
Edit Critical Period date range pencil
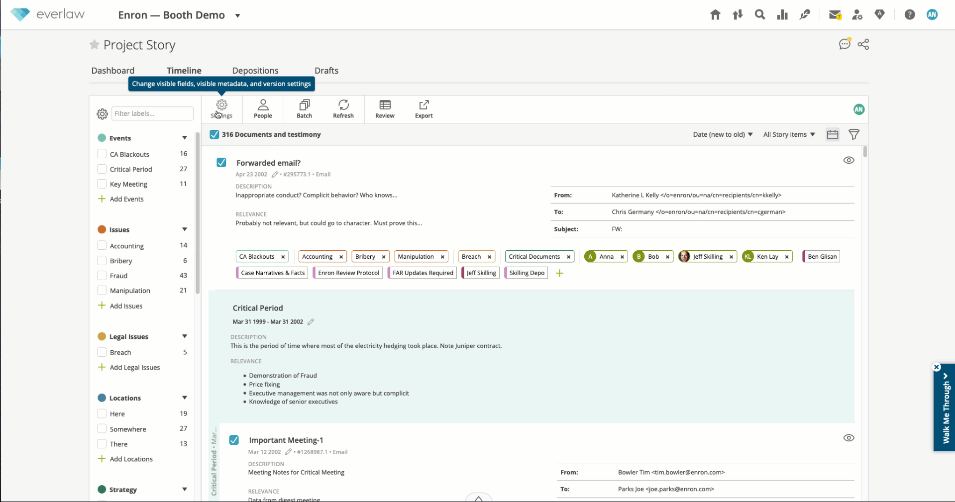click(x=311, y=322)
